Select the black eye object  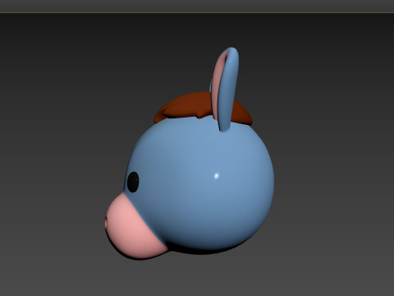point(133,182)
